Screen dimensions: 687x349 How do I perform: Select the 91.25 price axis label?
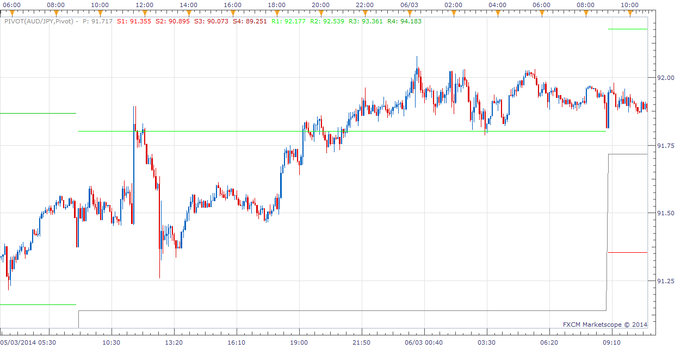coord(666,281)
